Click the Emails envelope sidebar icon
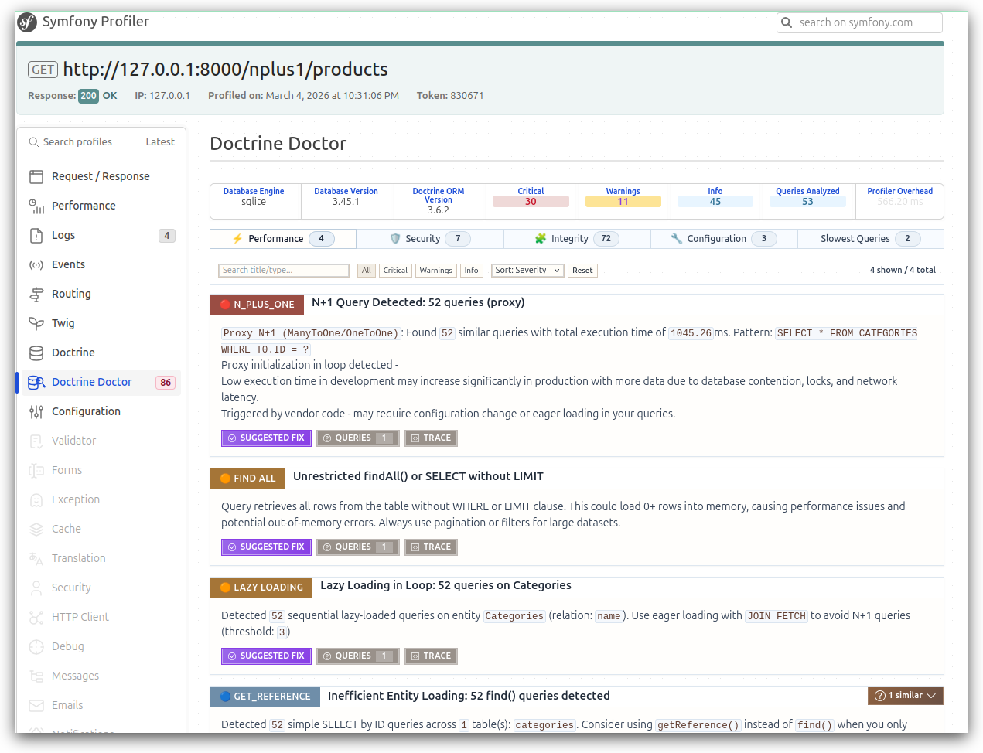Viewport: 983px width, 753px height. click(x=36, y=705)
